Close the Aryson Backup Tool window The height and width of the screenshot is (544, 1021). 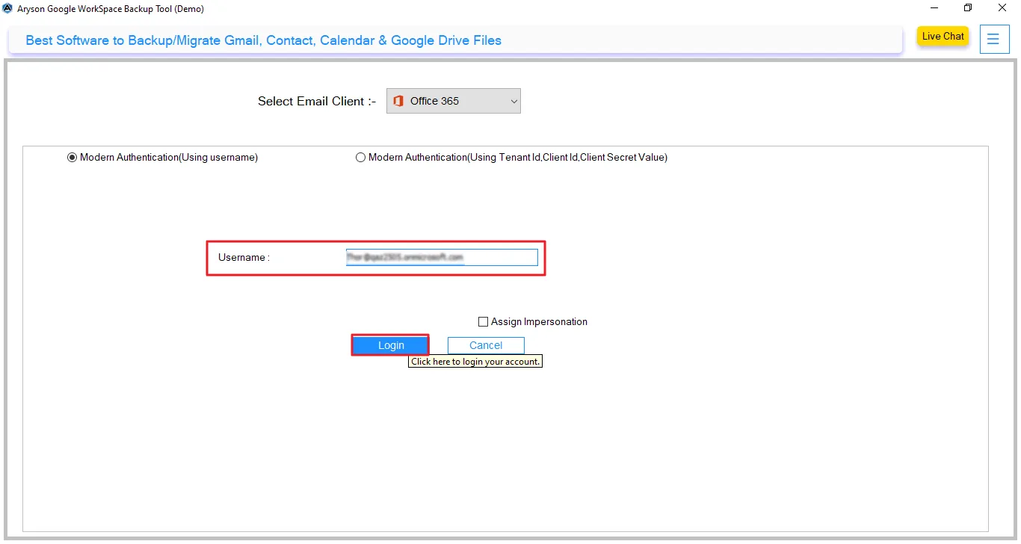1002,8
